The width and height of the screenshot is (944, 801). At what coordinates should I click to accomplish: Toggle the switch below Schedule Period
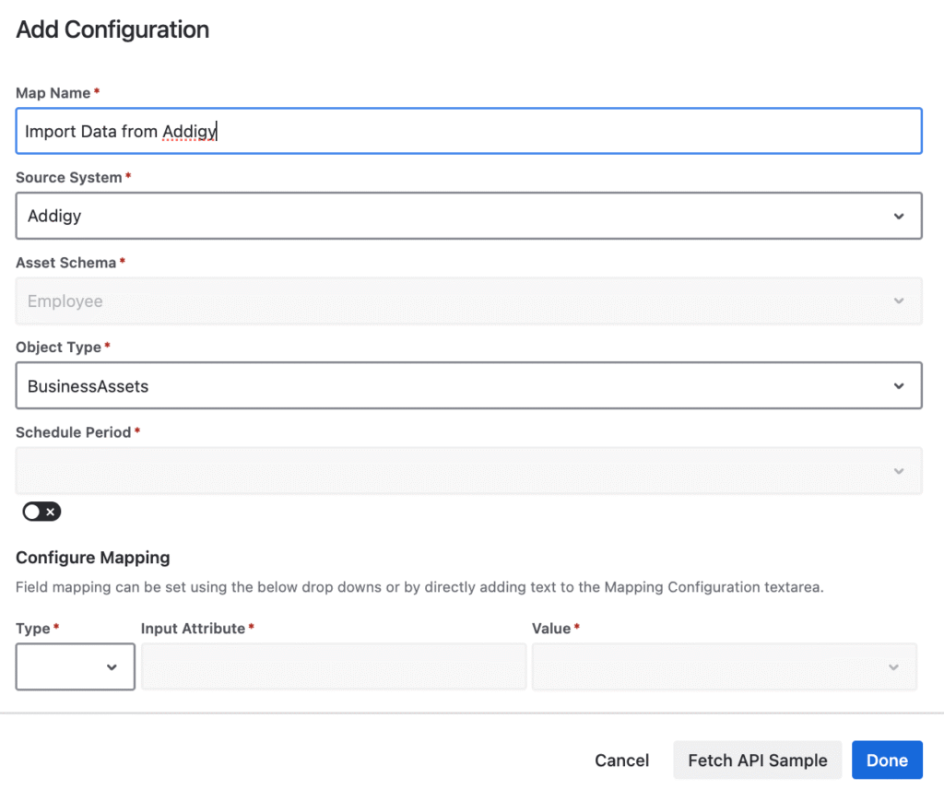click(x=41, y=512)
